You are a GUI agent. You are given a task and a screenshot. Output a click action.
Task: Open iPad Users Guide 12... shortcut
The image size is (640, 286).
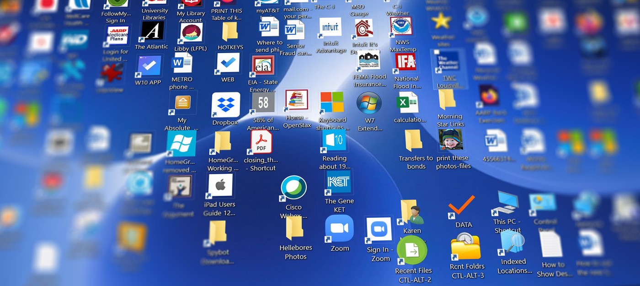pos(220,185)
